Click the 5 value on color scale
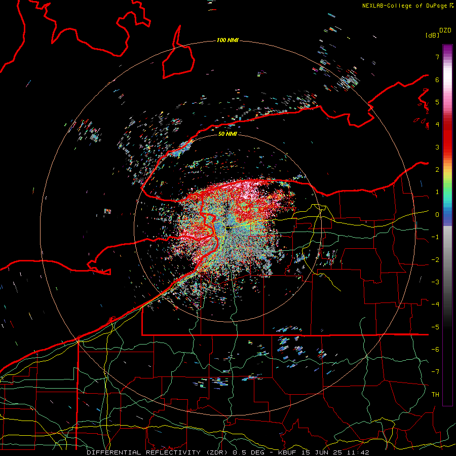Screen dimensions: 456x456 [x=437, y=102]
